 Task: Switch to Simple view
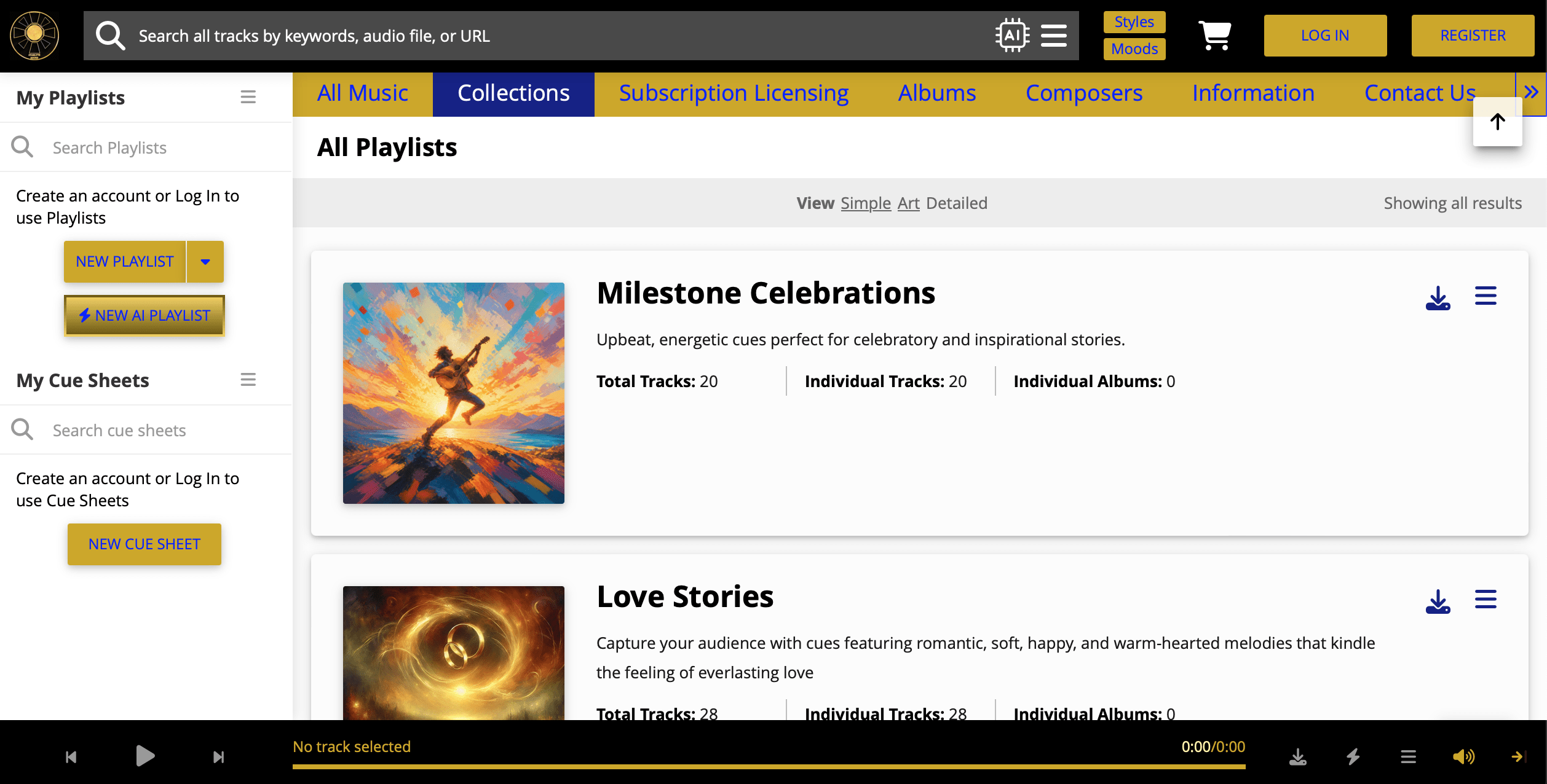[x=866, y=203]
